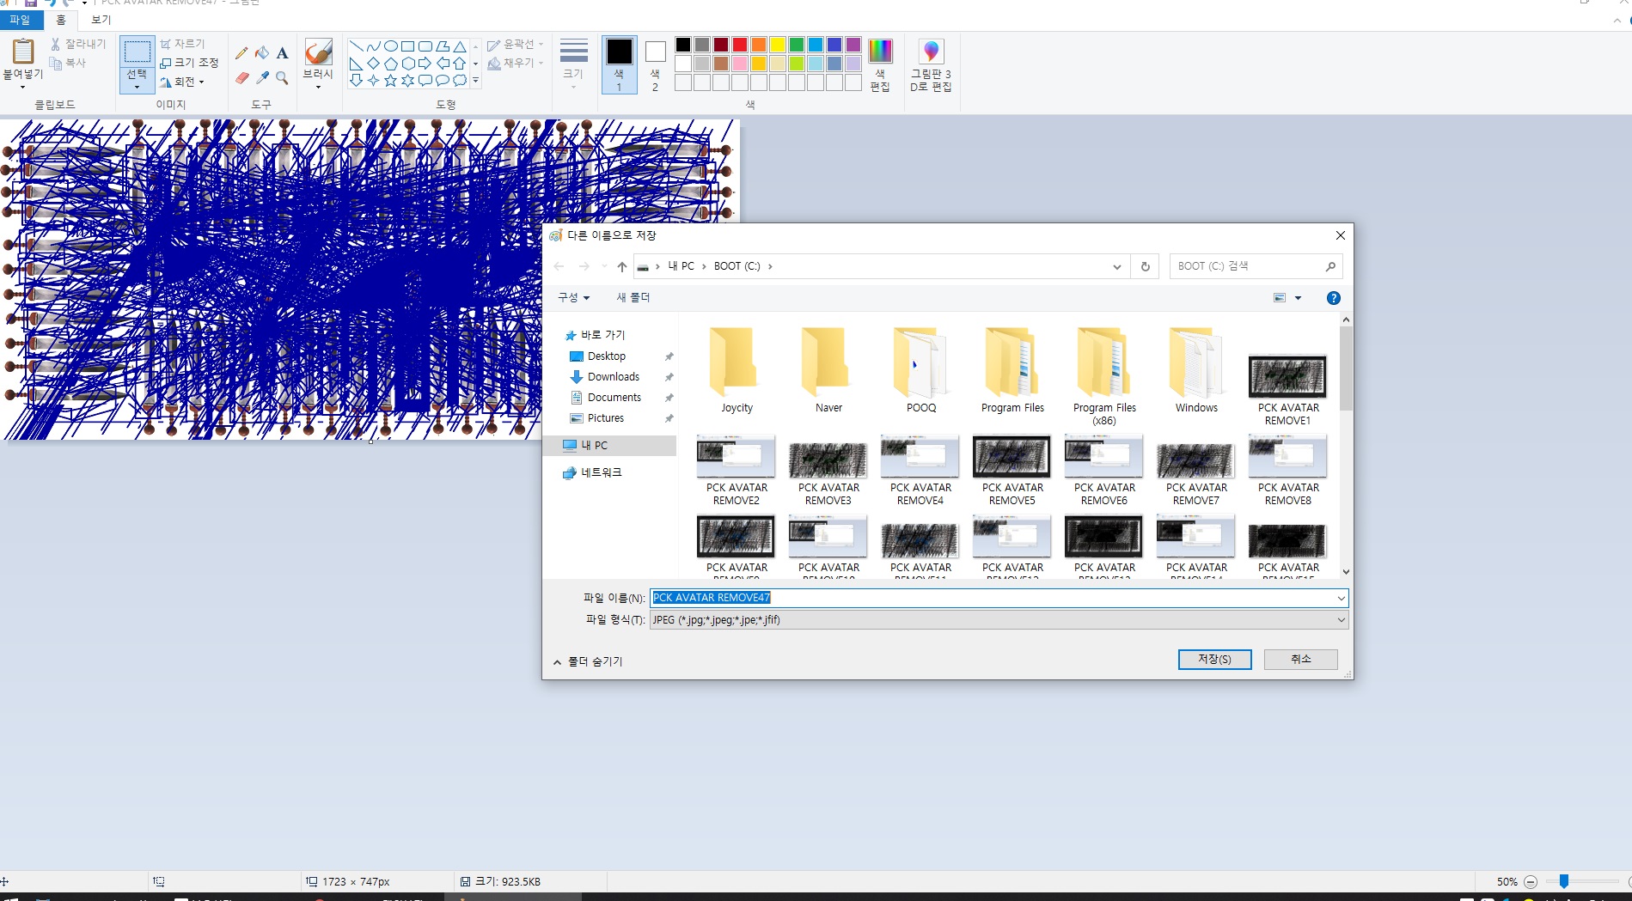
Task: Collapse folders with 폴더 숨기기 toggle
Action: (588, 661)
